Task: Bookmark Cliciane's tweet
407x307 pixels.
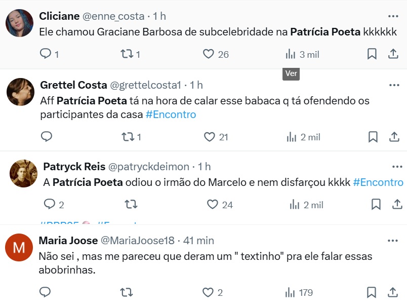Action: pos(372,54)
